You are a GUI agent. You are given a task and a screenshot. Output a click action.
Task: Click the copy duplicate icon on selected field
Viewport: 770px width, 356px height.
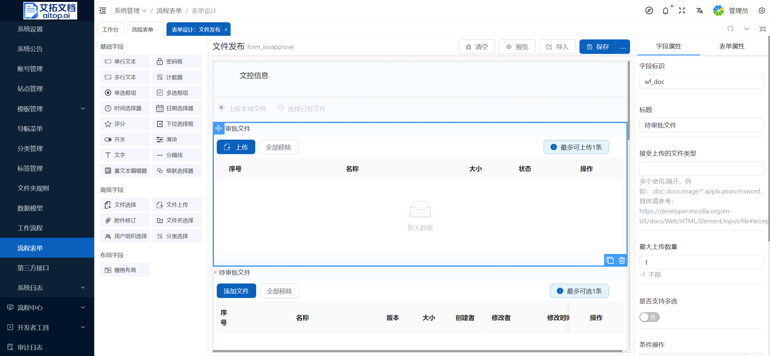[x=610, y=260]
